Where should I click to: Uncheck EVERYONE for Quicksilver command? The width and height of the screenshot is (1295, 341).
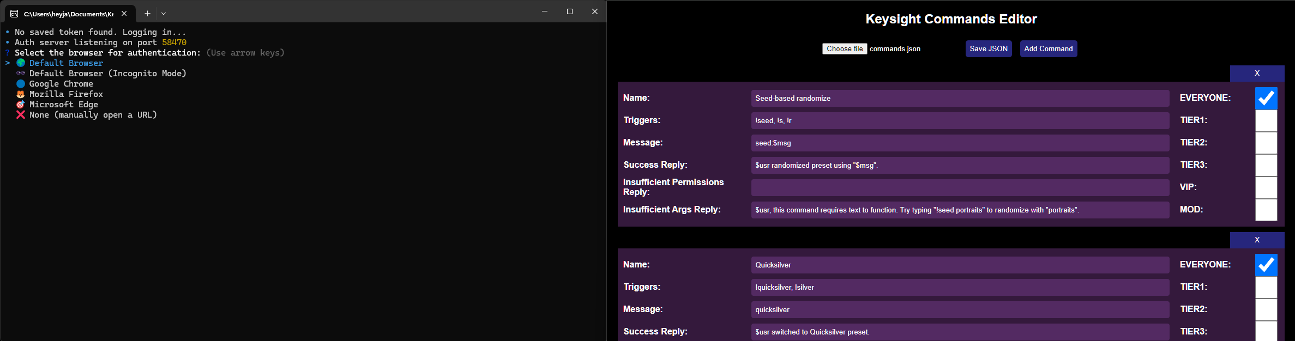pos(1266,265)
